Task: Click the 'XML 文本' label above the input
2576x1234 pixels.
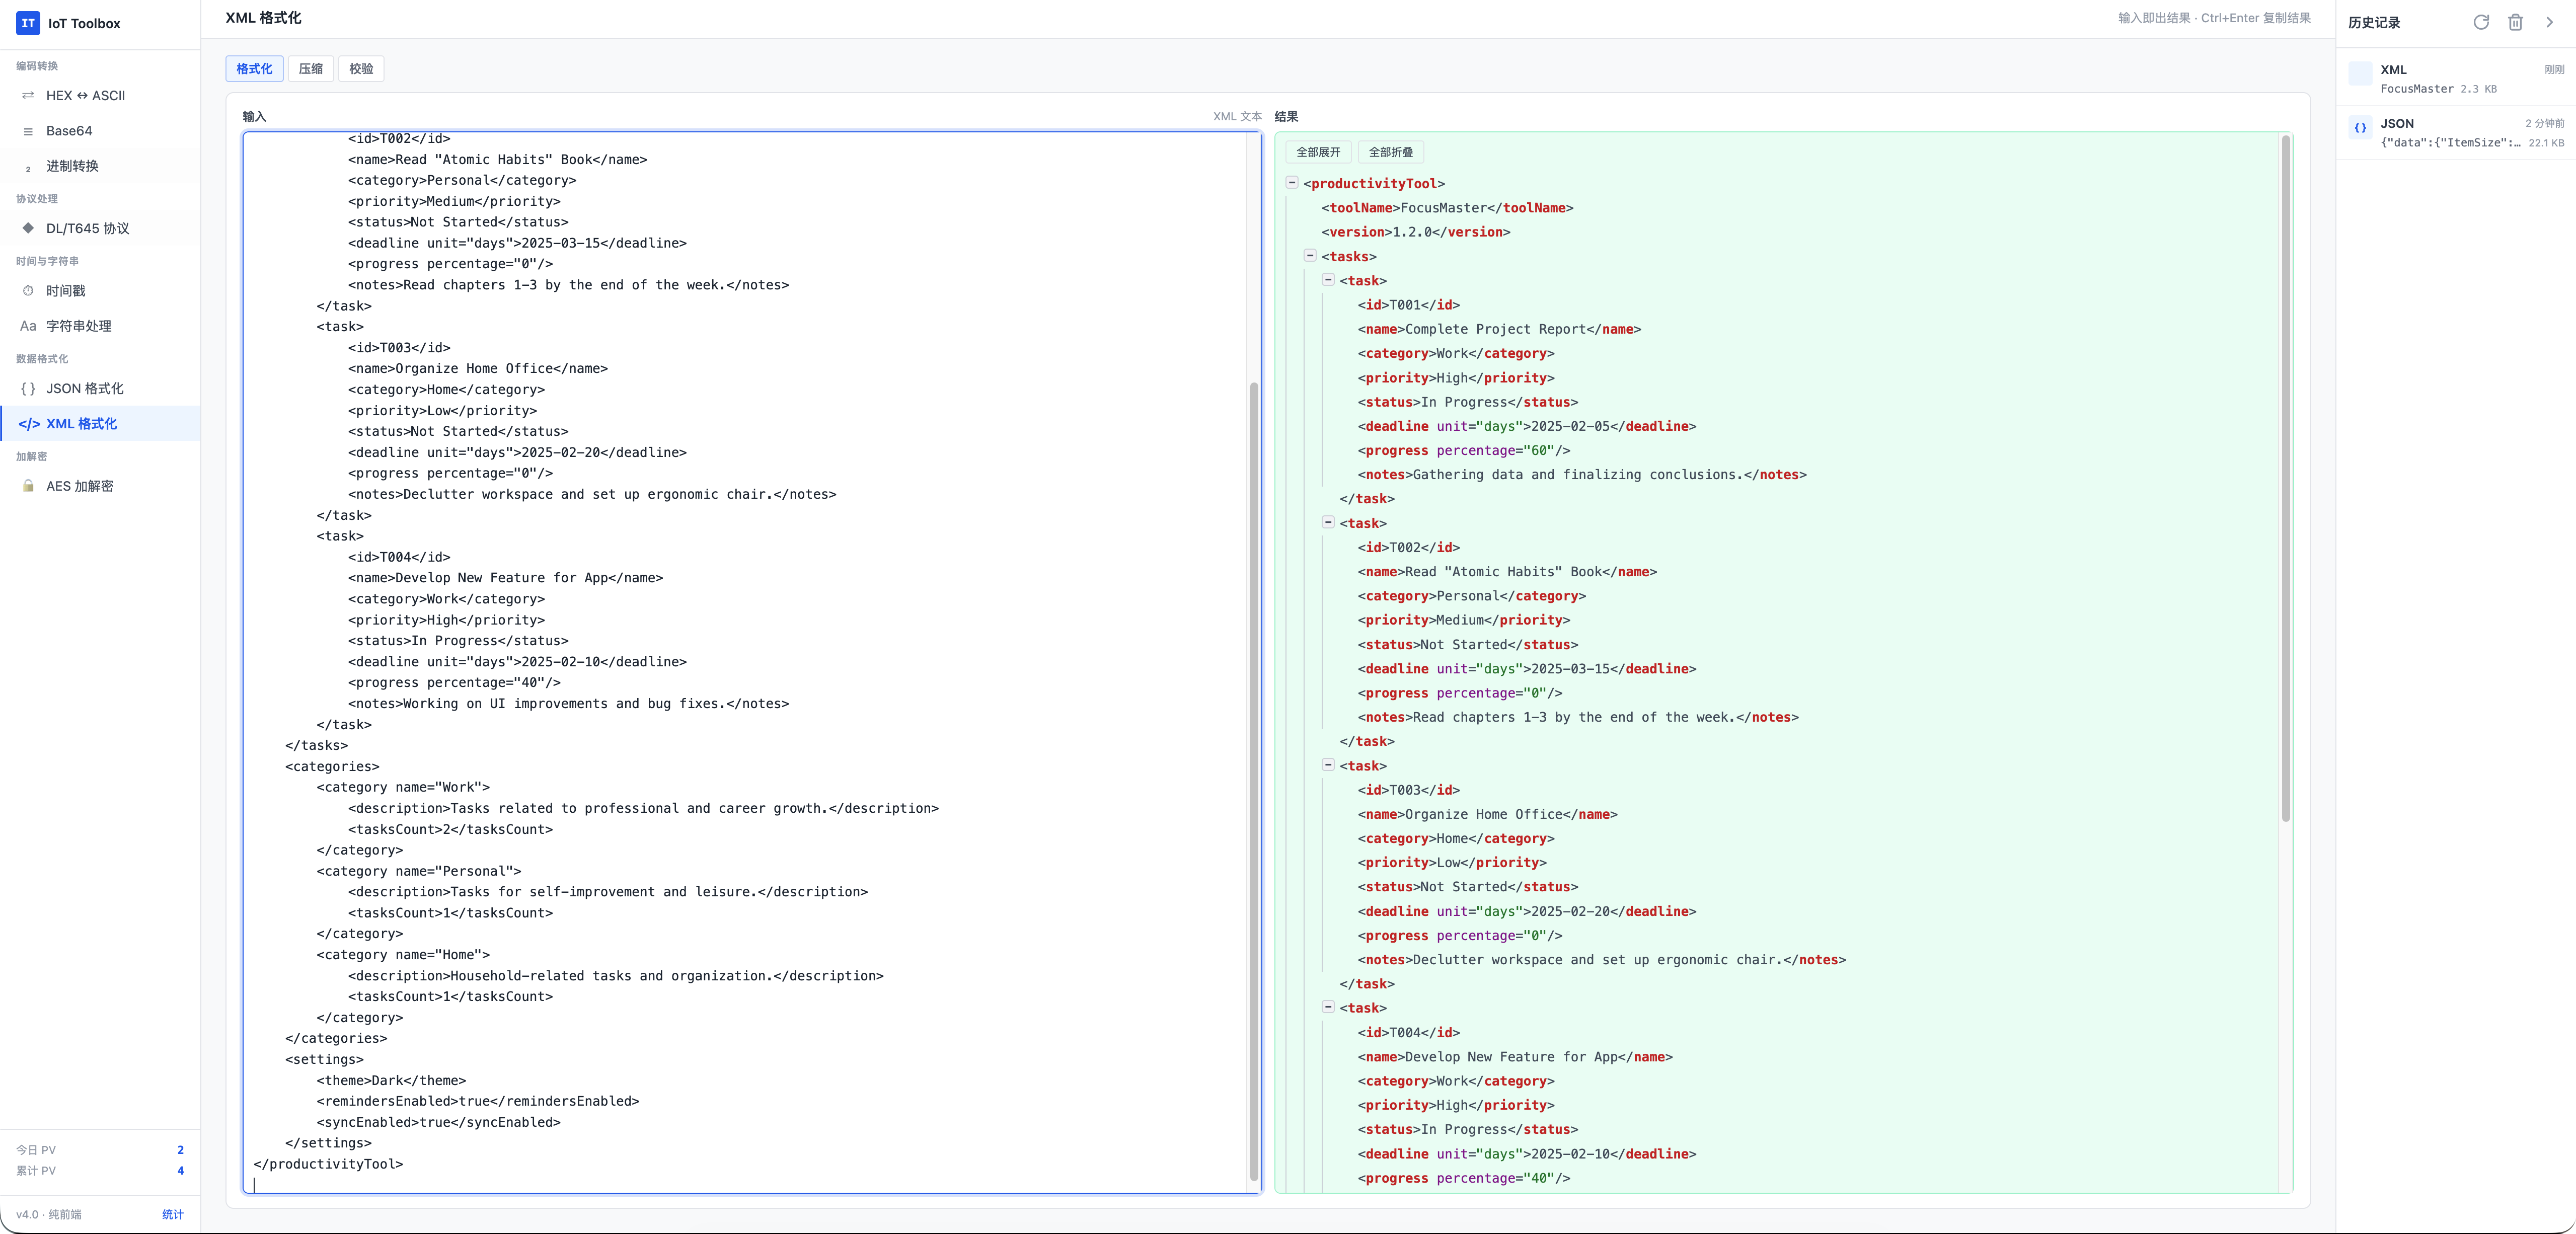Action: coord(1237,117)
